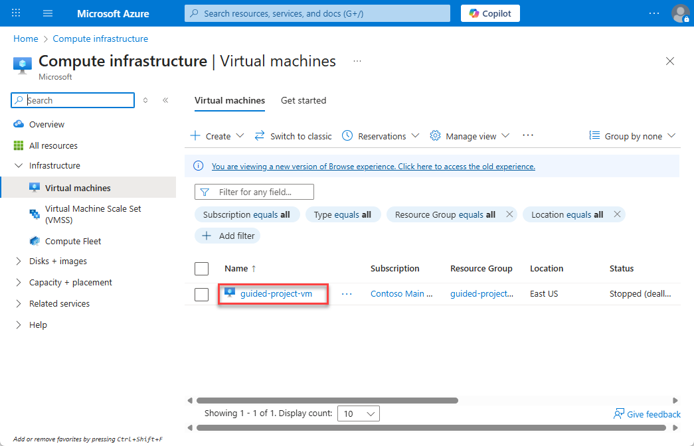Screen dimensions: 694x446
Task: Check the guided-project-vm row checkbox
Action: point(201,294)
